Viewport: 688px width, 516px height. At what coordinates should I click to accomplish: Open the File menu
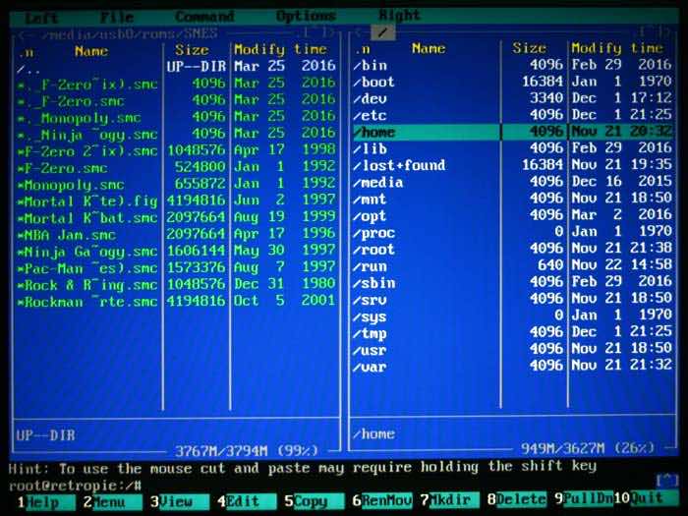117,17
